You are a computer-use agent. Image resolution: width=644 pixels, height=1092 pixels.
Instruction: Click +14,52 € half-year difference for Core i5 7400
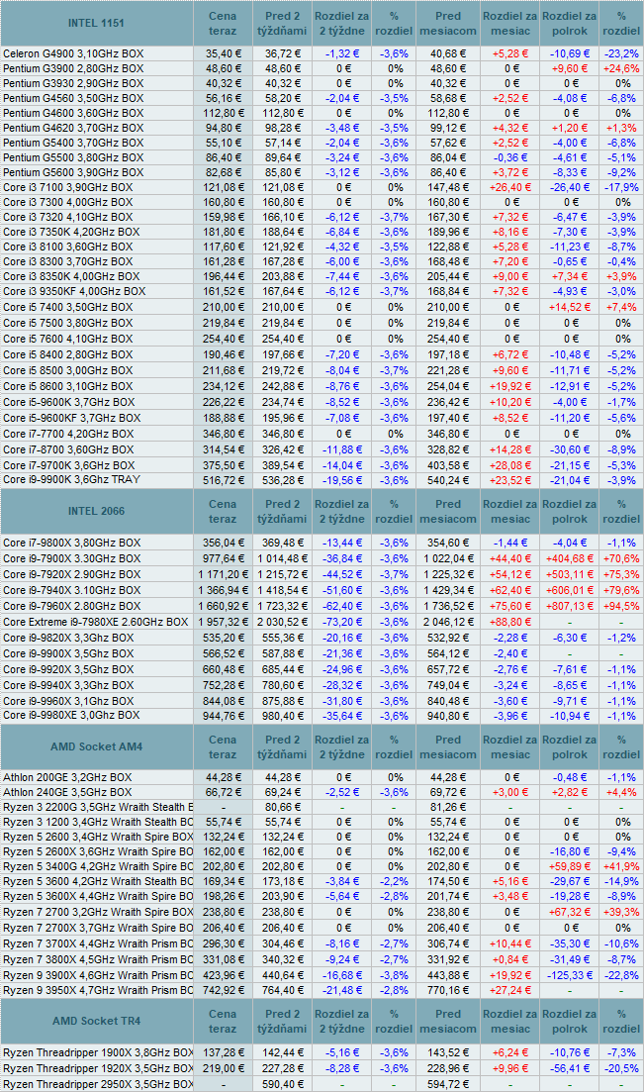click(570, 307)
